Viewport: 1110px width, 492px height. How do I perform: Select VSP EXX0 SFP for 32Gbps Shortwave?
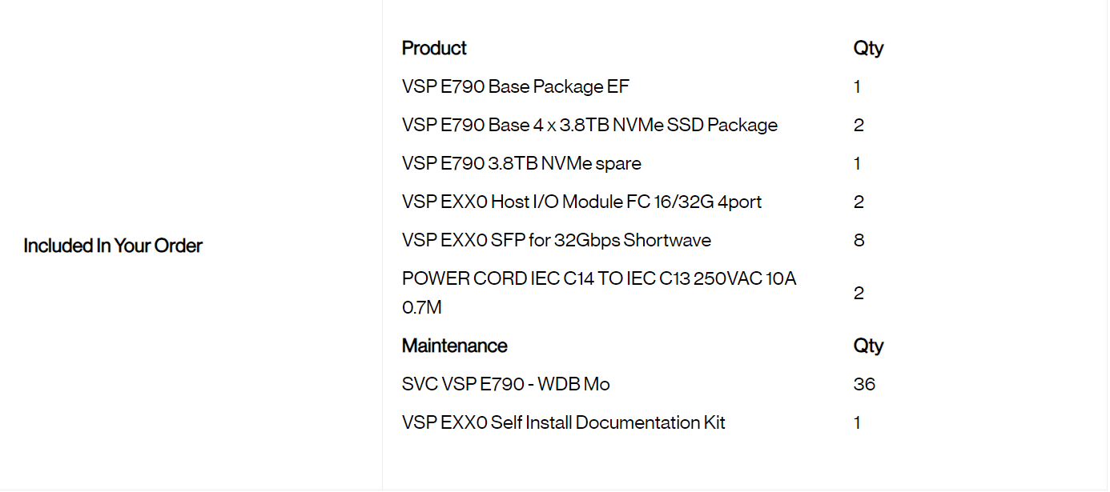[x=556, y=240]
